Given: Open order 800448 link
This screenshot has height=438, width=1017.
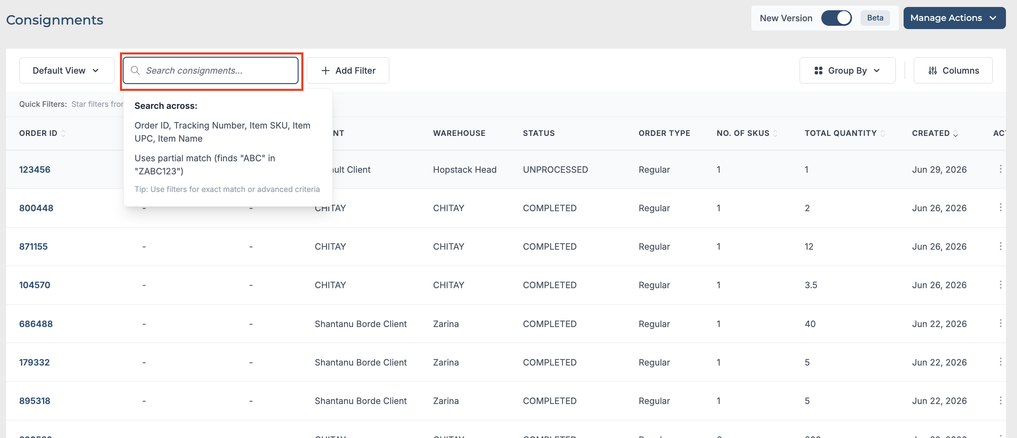Looking at the screenshot, I should click(x=36, y=208).
